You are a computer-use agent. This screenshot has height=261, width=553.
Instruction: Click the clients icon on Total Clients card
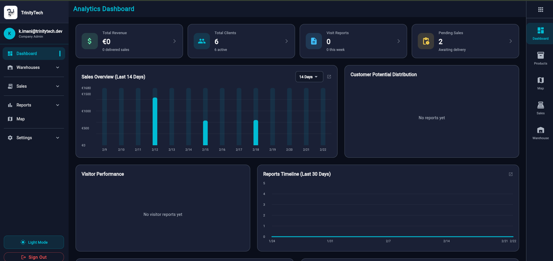tap(202, 41)
